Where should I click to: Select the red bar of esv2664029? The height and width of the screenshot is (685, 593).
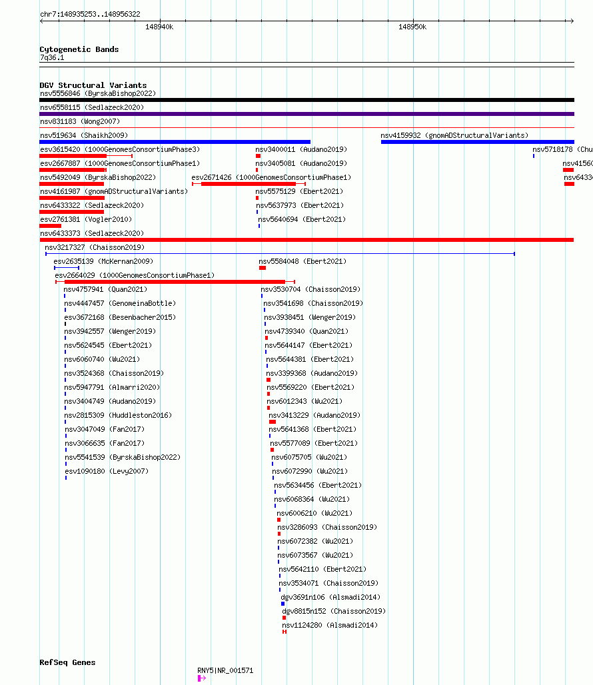coord(175,282)
